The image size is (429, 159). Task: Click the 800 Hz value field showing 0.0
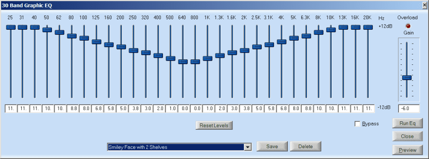[x=196, y=108]
